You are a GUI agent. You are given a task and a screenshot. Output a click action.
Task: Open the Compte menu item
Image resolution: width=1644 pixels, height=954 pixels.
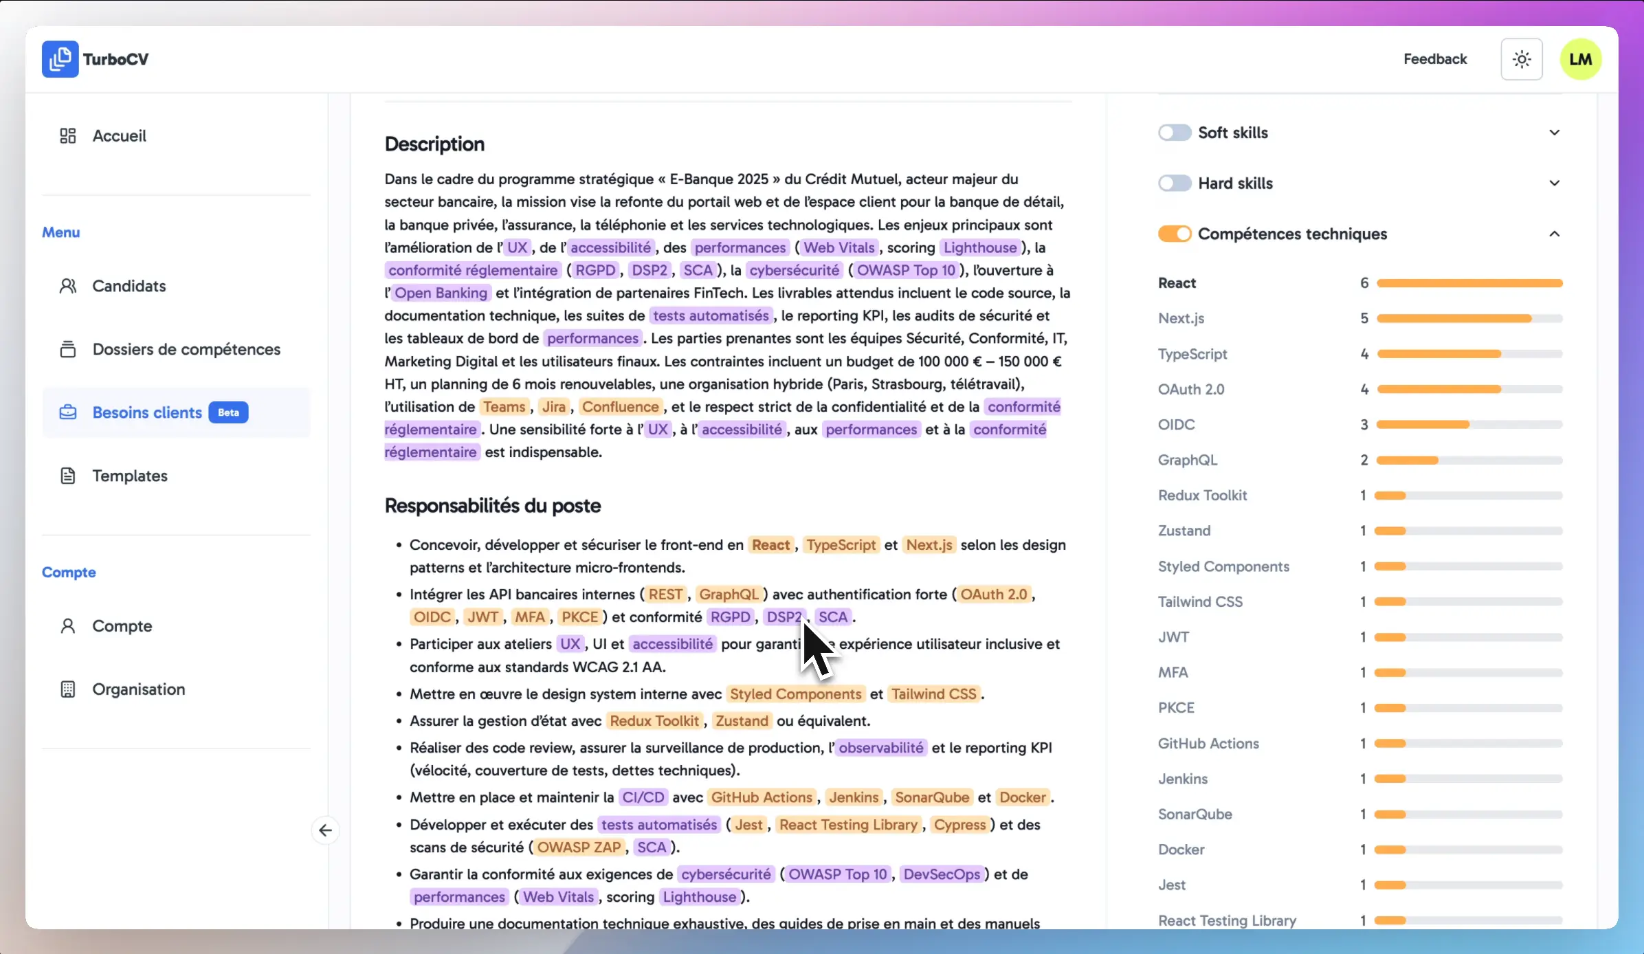176,626
